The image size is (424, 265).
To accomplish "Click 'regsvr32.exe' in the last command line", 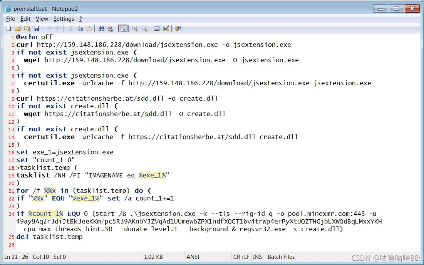I will [x=263, y=229].
